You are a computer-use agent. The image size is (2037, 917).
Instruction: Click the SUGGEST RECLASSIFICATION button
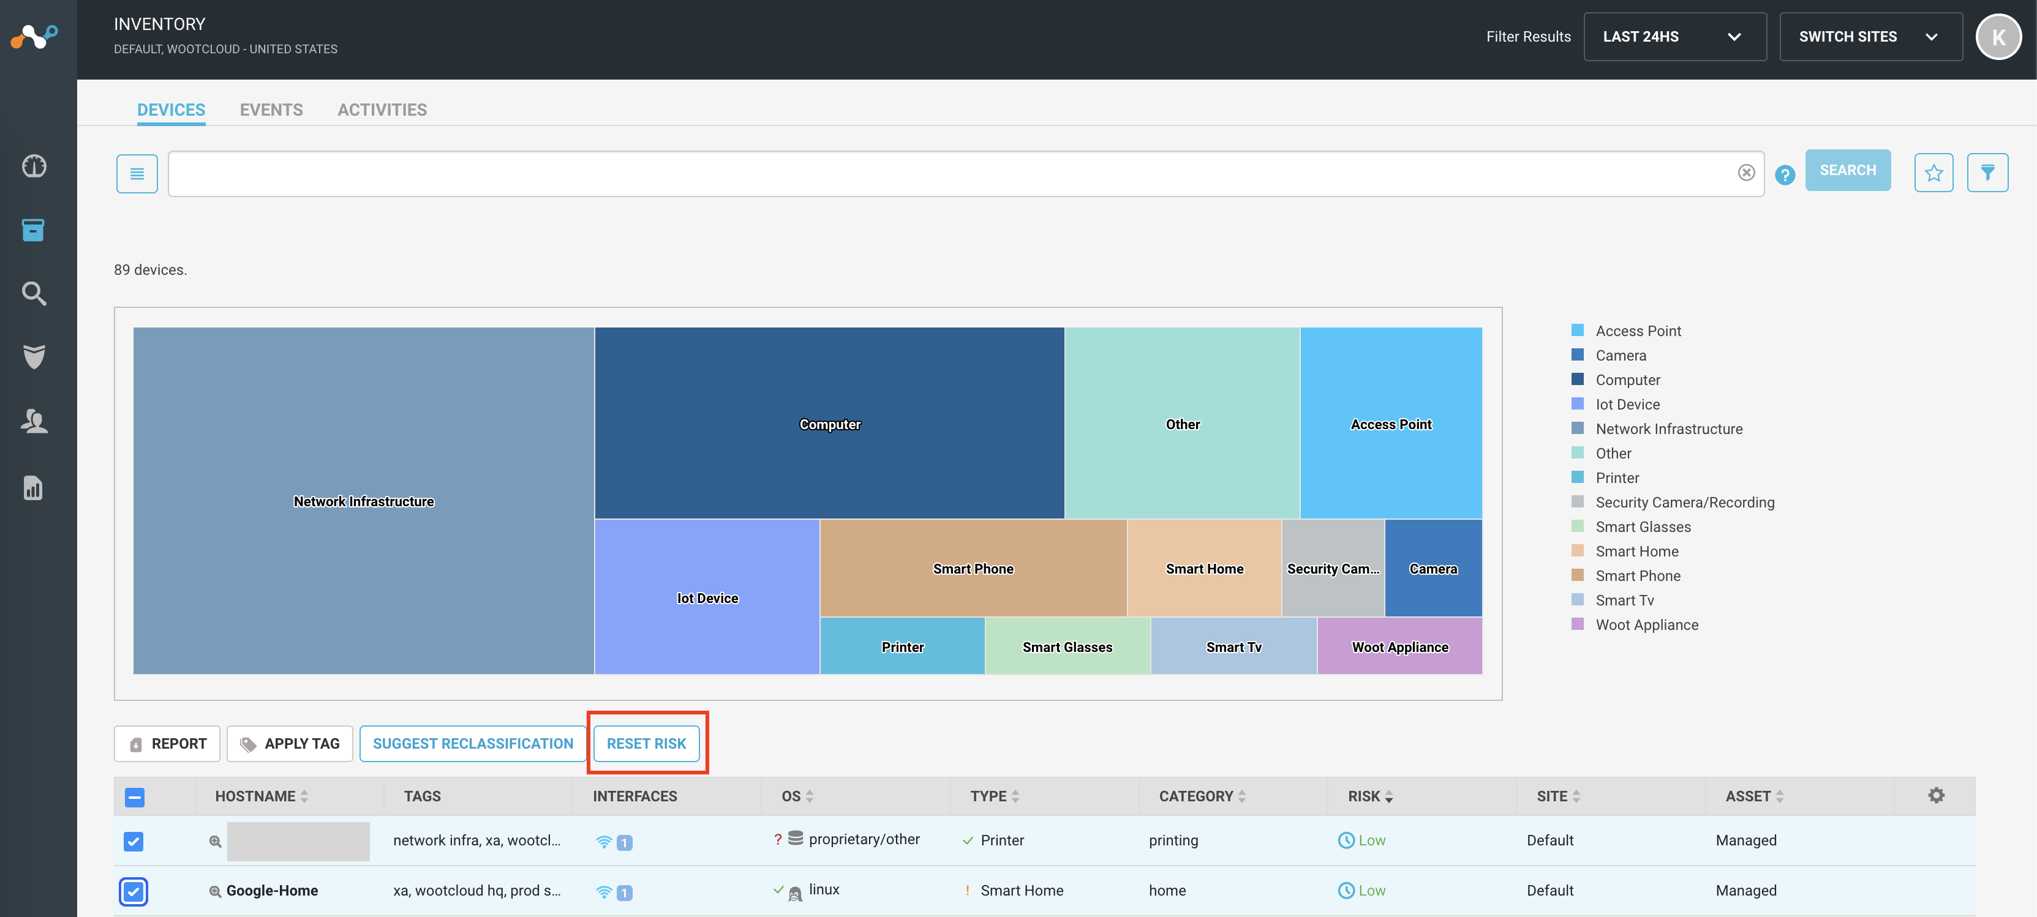[473, 743]
